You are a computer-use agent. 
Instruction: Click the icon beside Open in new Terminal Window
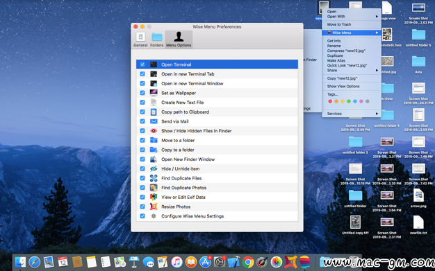(x=154, y=83)
